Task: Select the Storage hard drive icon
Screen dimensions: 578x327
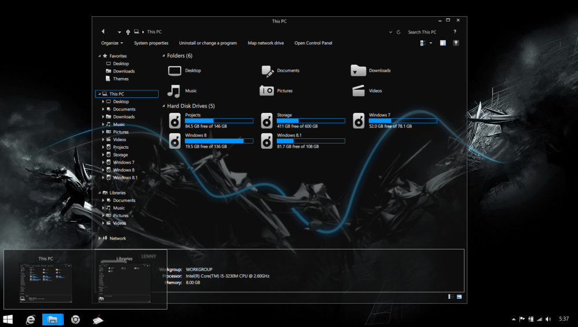Action: click(266, 120)
